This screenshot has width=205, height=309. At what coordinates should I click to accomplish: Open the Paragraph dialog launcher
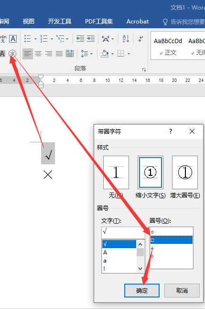(x=144, y=70)
